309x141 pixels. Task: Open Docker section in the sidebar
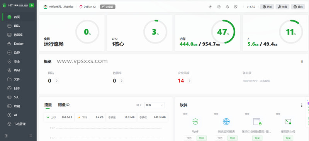[19, 44]
